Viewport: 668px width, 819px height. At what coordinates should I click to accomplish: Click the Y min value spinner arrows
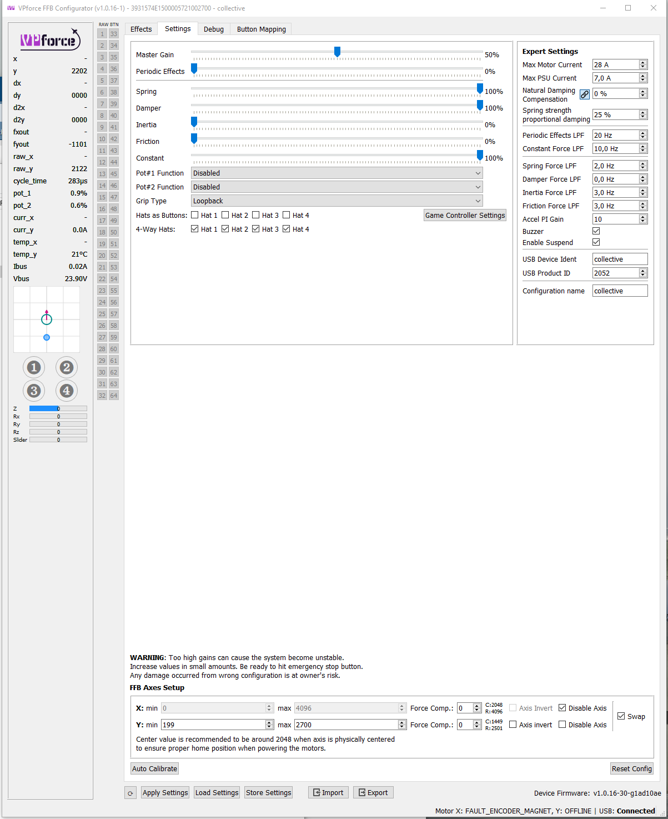[269, 725]
